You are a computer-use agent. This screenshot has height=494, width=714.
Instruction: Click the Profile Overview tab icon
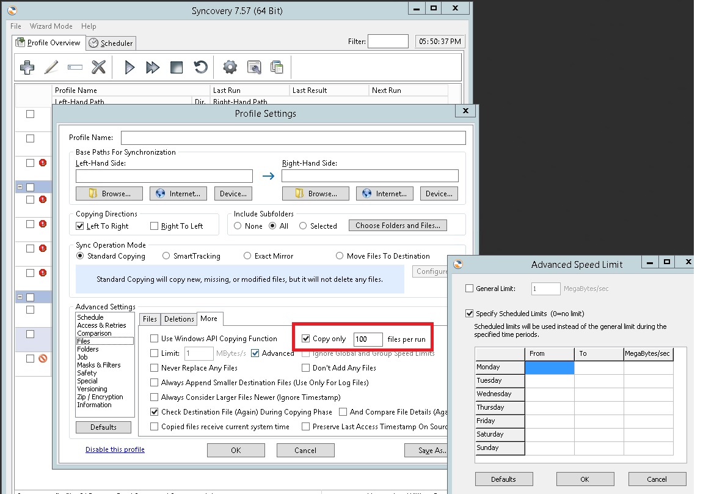pos(20,42)
